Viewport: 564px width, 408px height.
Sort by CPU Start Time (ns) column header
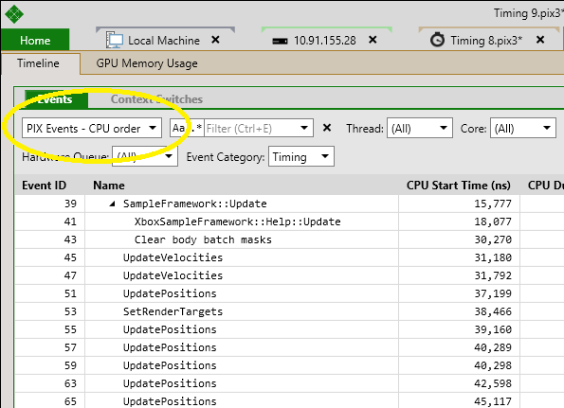pyautogui.click(x=458, y=186)
